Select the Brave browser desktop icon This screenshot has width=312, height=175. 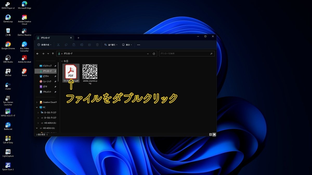(x=24, y=73)
